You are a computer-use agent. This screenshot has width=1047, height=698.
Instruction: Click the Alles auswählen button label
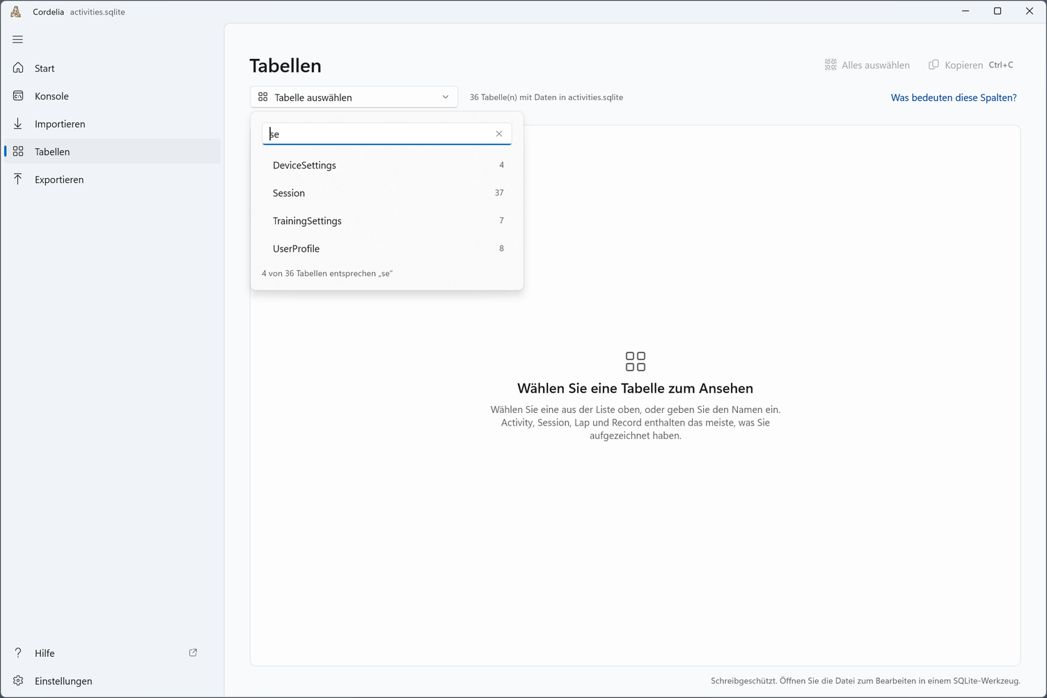click(875, 65)
